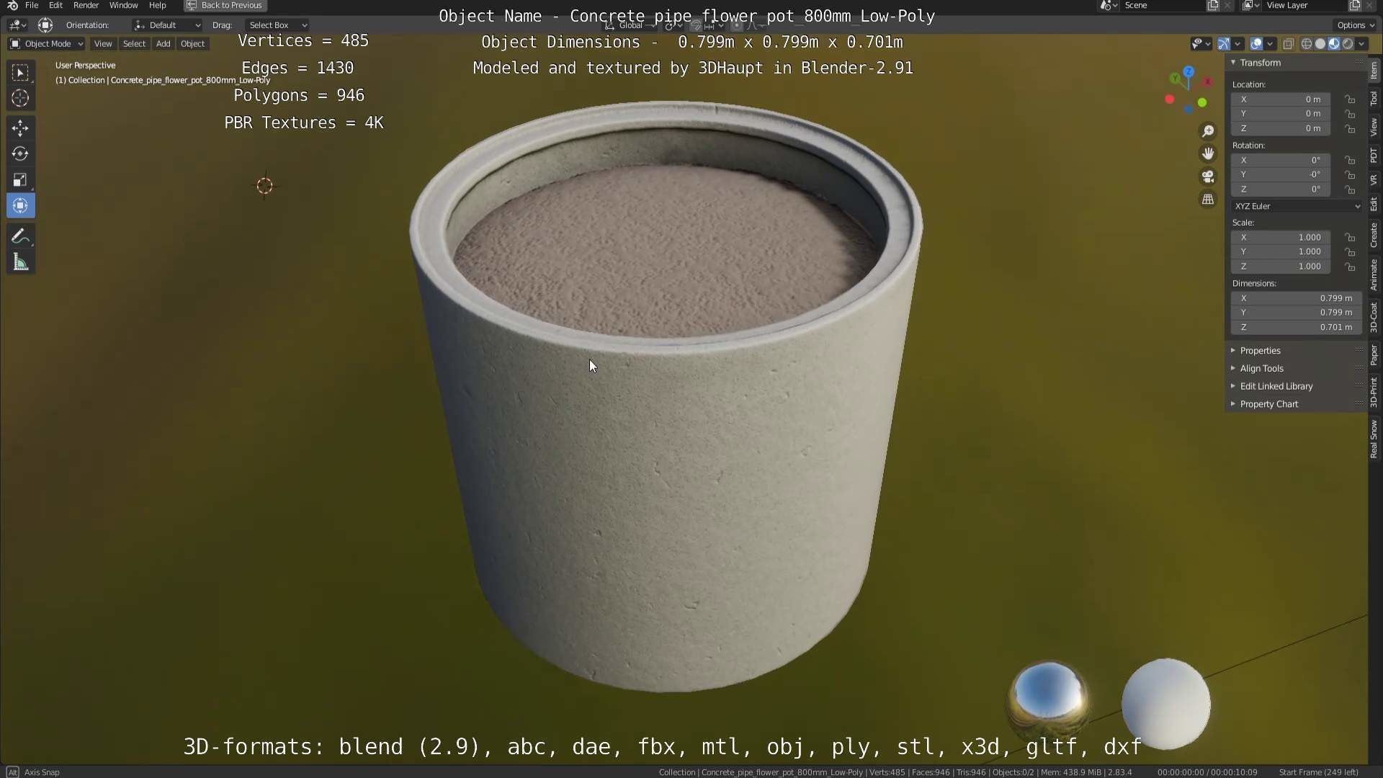This screenshot has width=1383, height=778.
Task: Toggle the camera view gizmo
Action: pyautogui.click(x=1208, y=176)
